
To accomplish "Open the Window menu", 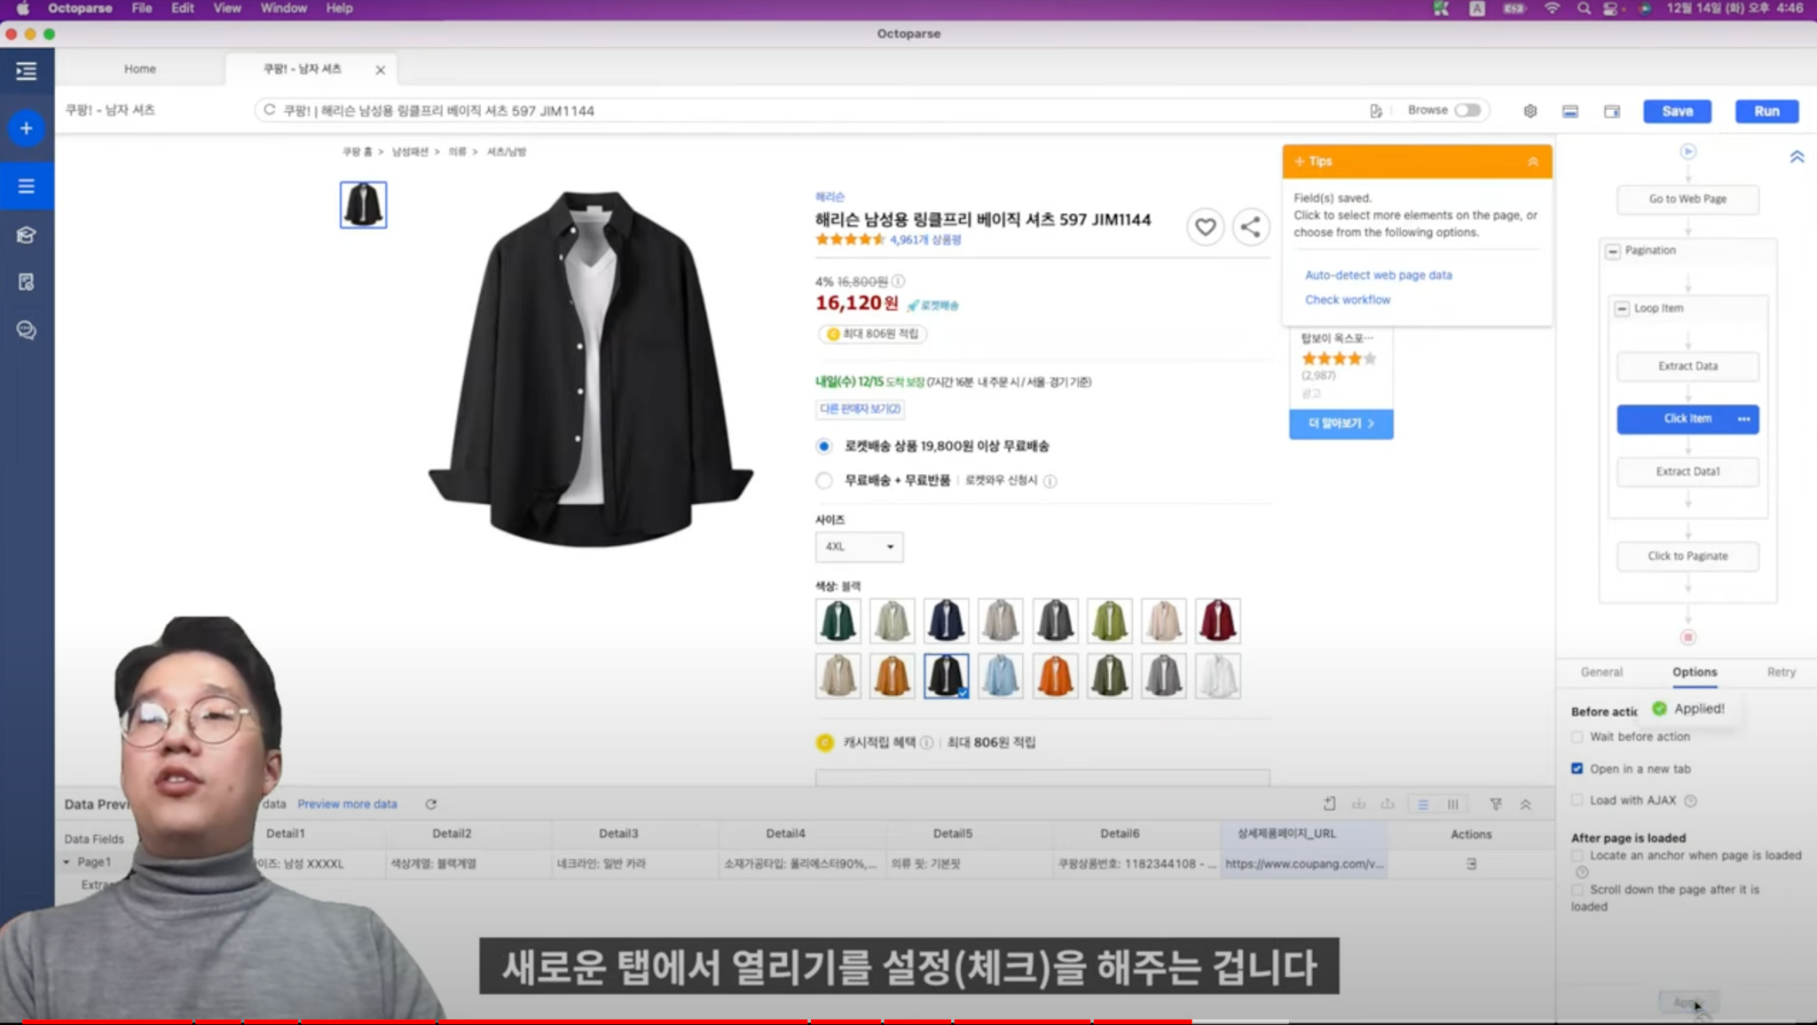I will tap(283, 8).
